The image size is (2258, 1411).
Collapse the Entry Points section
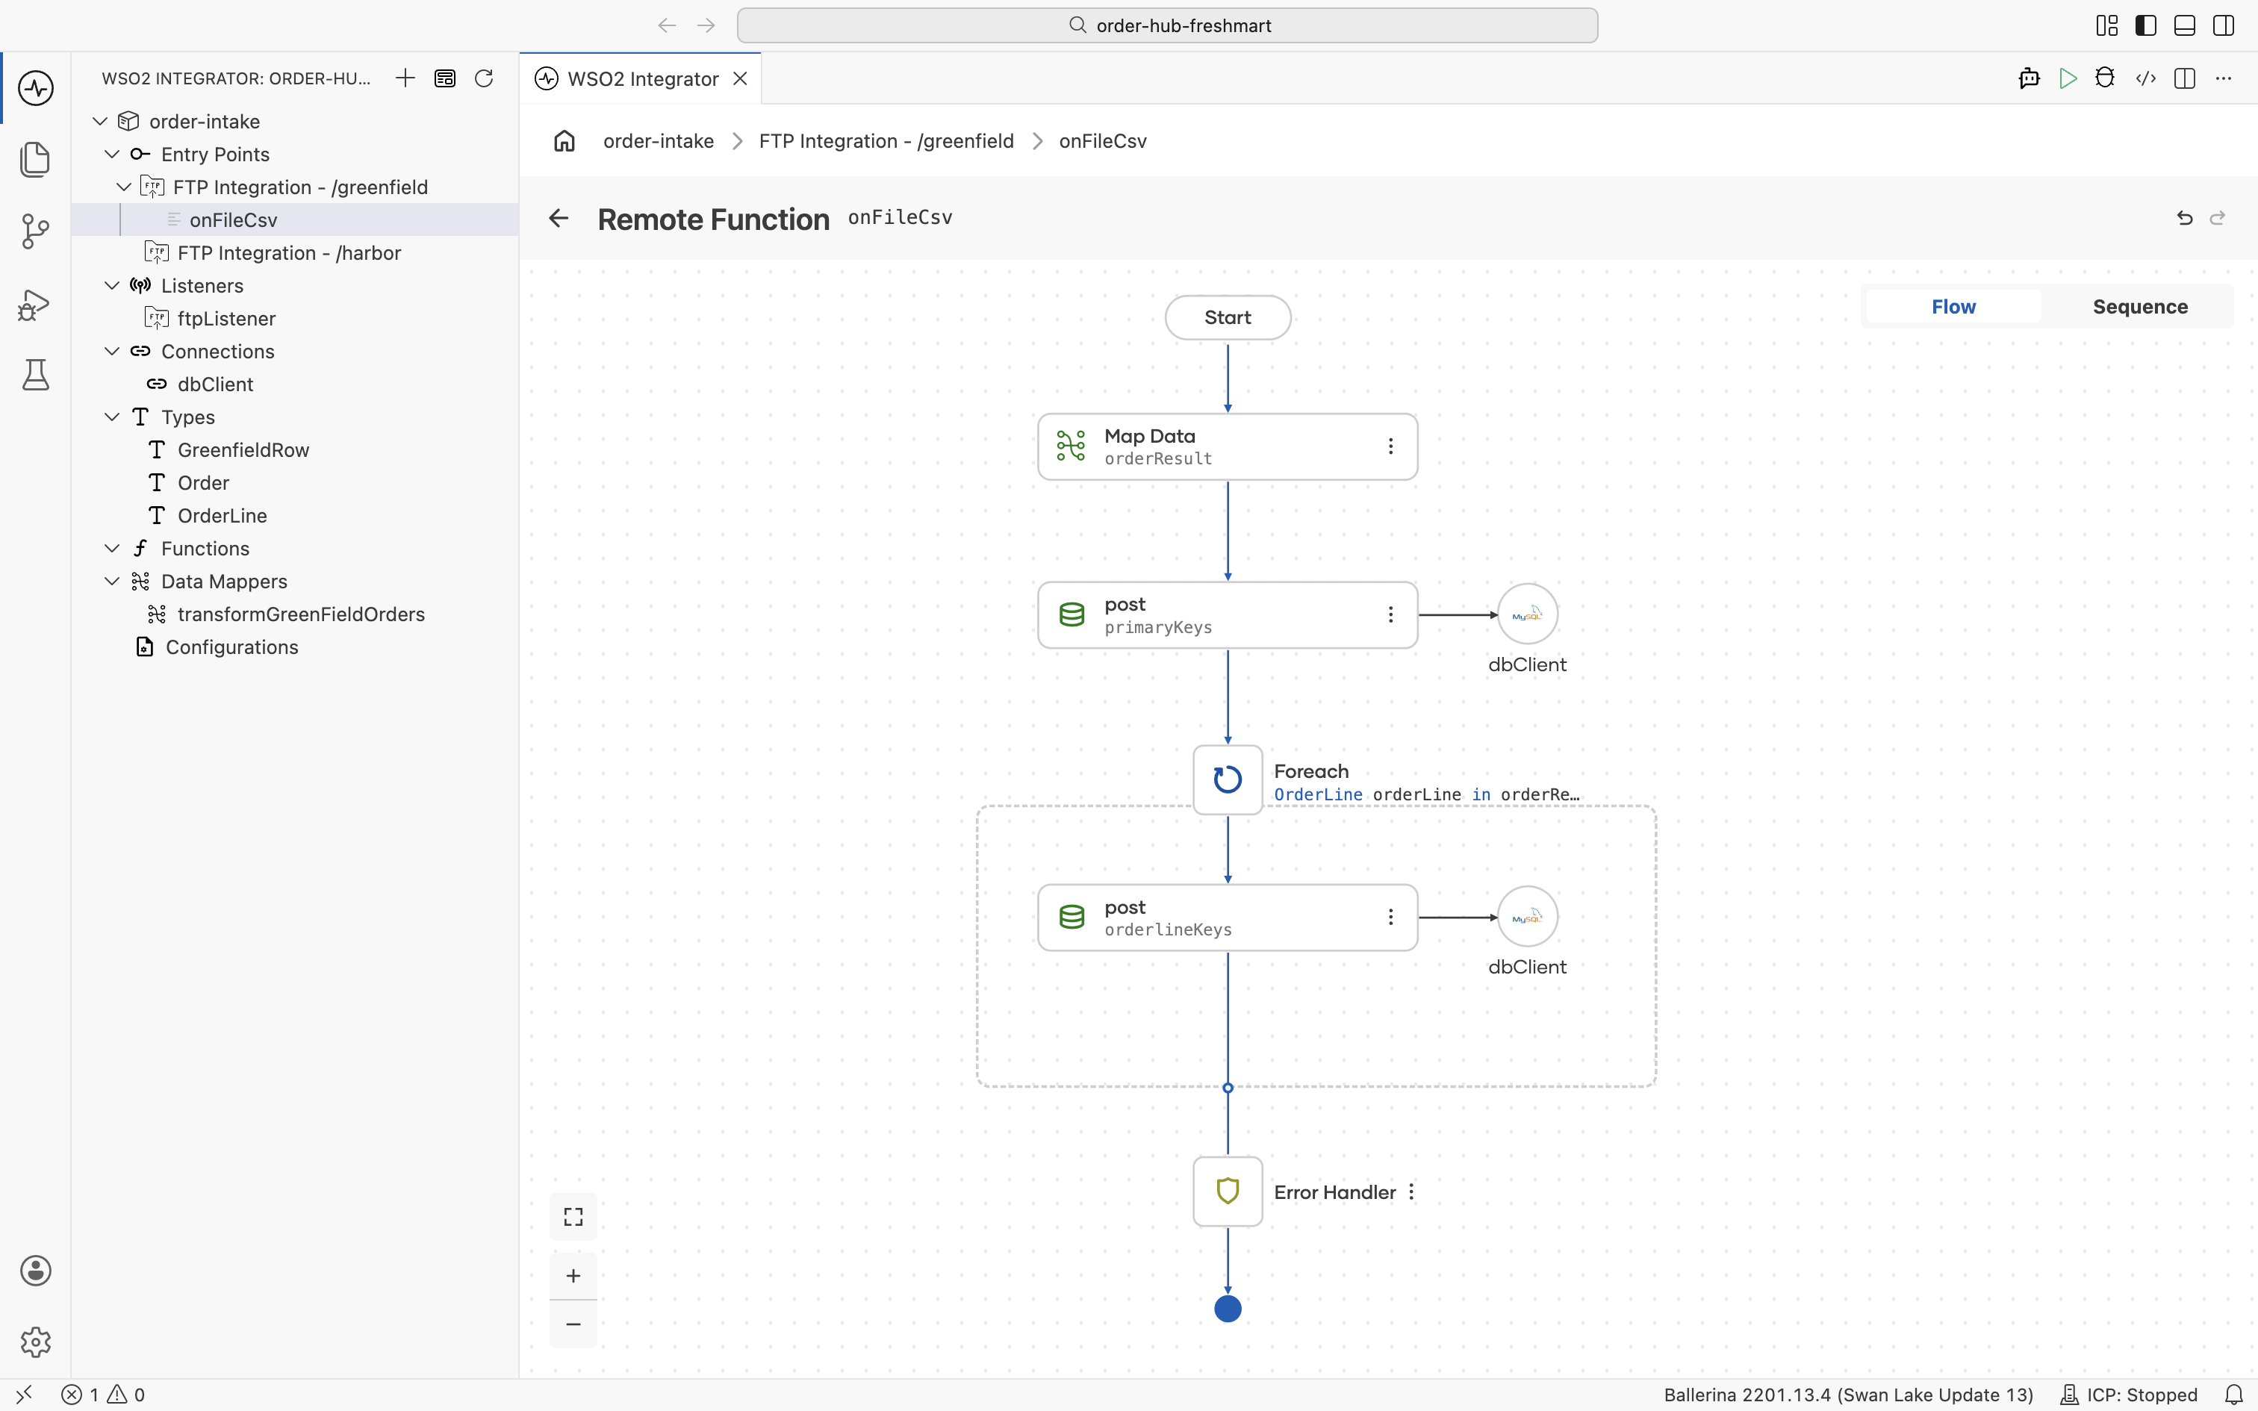click(x=112, y=154)
